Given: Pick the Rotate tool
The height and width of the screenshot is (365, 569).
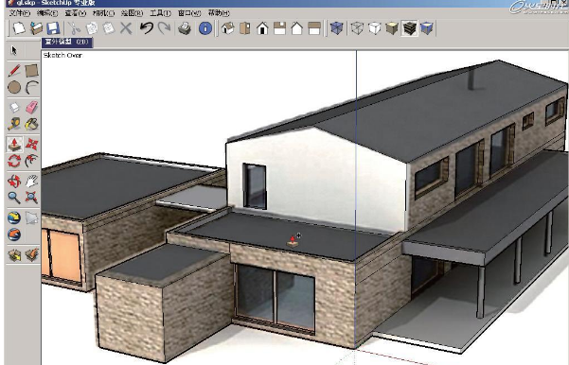Looking at the screenshot, I should [14, 161].
